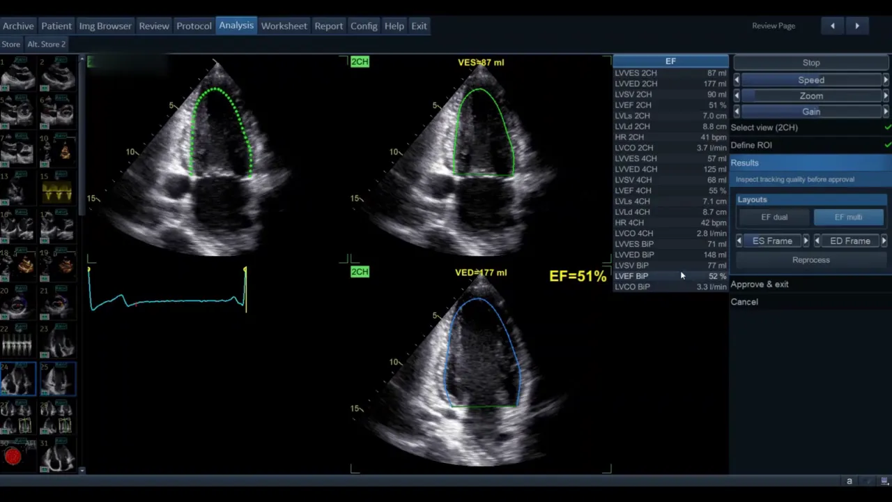Open thumbnail image 31
Image resolution: width=892 pixels, height=502 pixels.
click(x=57, y=455)
